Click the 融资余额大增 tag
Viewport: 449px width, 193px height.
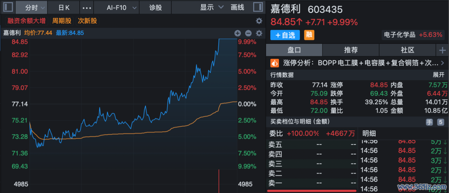click(x=27, y=21)
